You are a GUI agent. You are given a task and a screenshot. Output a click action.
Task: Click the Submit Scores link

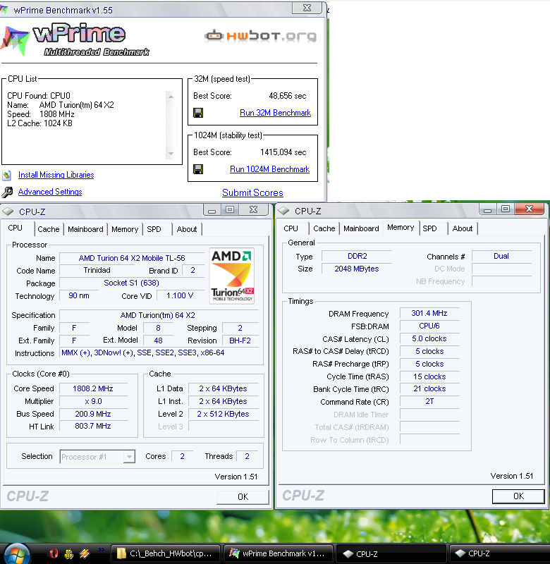tap(252, 192)
